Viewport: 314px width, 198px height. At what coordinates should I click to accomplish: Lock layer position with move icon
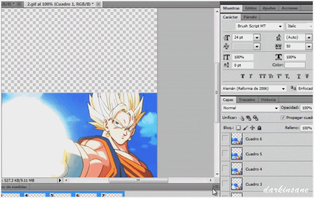(x=252, y=128)
